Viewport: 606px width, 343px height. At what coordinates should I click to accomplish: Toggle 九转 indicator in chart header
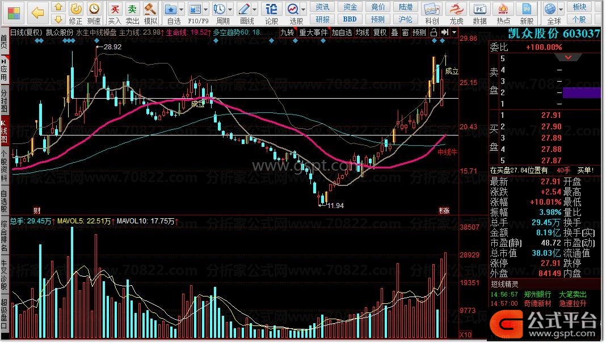point(287,32)
